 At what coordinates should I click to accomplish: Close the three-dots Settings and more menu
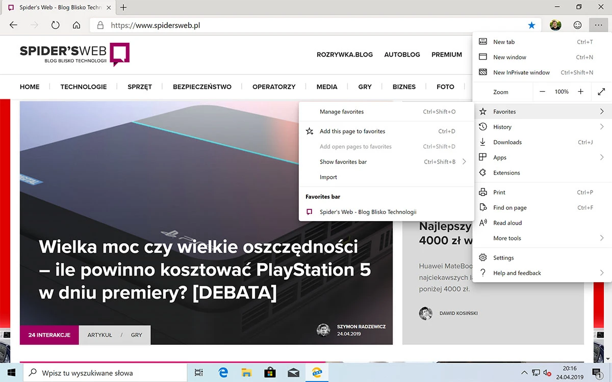[599, 25]
